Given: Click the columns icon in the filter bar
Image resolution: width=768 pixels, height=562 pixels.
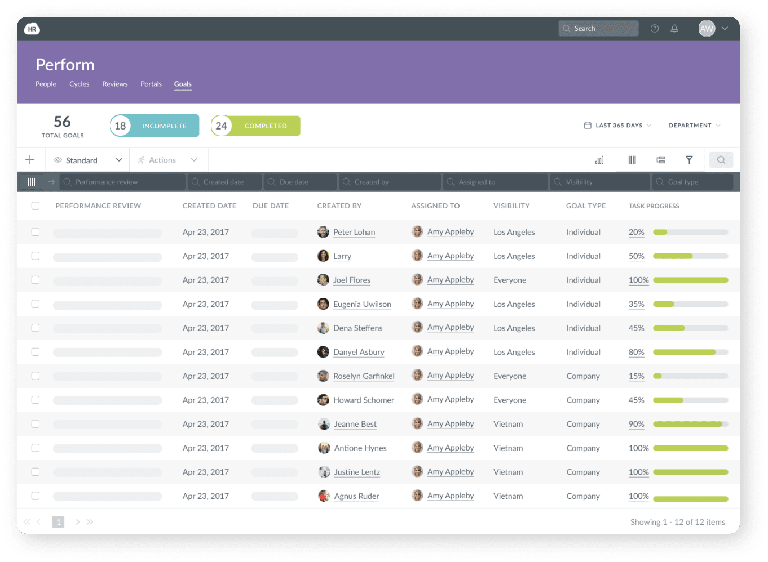Looking at the screenshot, I should [32, 181].
